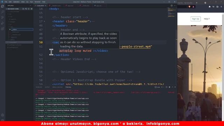Open the Terminal menu
This screenshot has height=126, width=224.
coord(37,2)
